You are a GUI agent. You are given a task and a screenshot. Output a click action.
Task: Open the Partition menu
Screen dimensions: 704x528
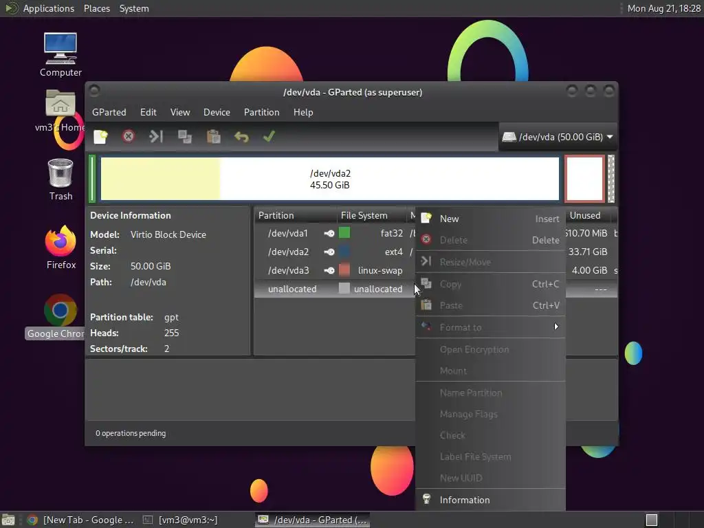click(x=262, y=112)
